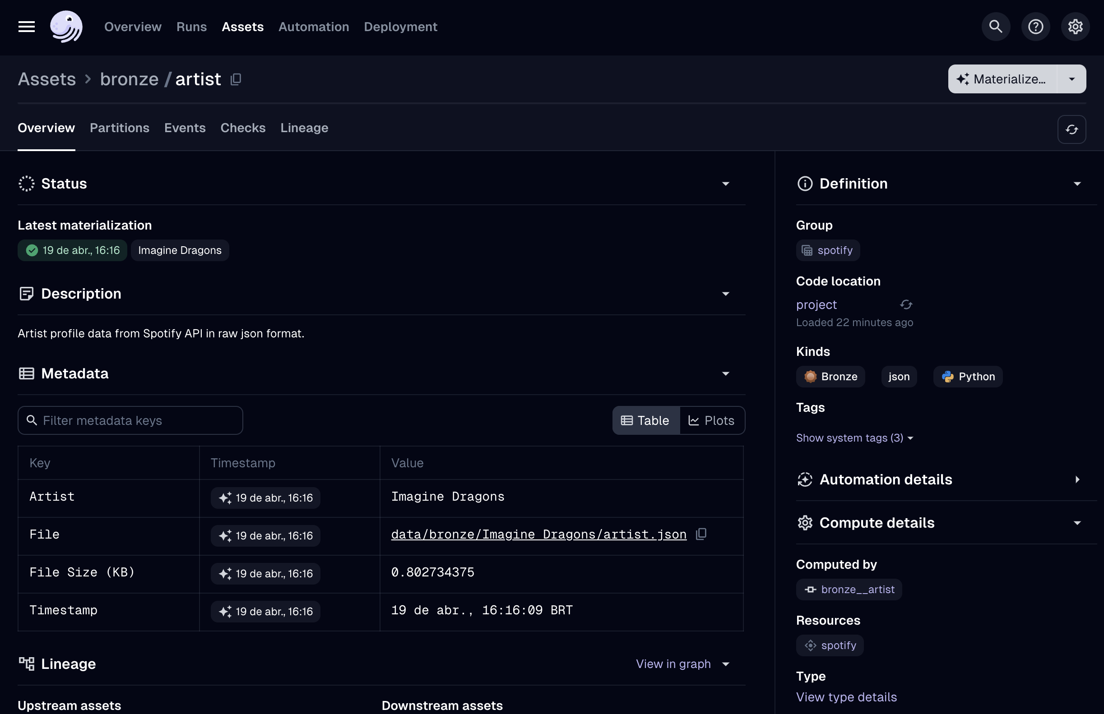Open the data/bronze artist.json file link
Image resolution: width=1104 pixels, height=714 pixels.
(x=538, y=534)
